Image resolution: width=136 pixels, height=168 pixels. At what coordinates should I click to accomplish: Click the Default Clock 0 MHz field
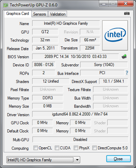click(42, 131)
